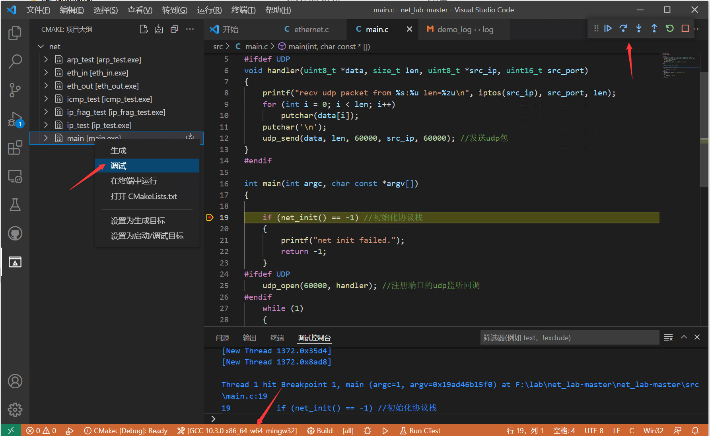Click the GCC 10.3.0 kit selector
The width and height of the screenshot is (710, 436).
tap(237, 430)
